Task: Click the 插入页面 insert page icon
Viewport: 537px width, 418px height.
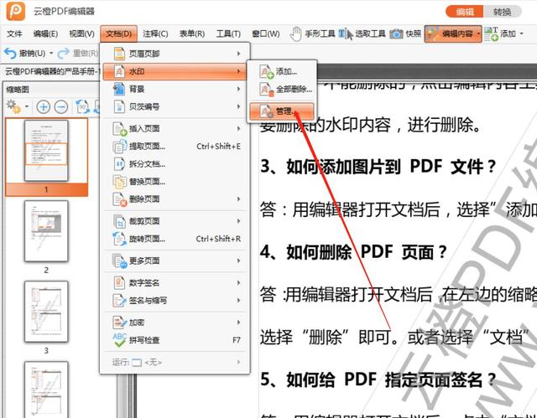Action: (x=119, y=128)
